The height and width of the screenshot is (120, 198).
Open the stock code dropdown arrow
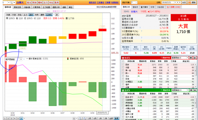point(9,2)
